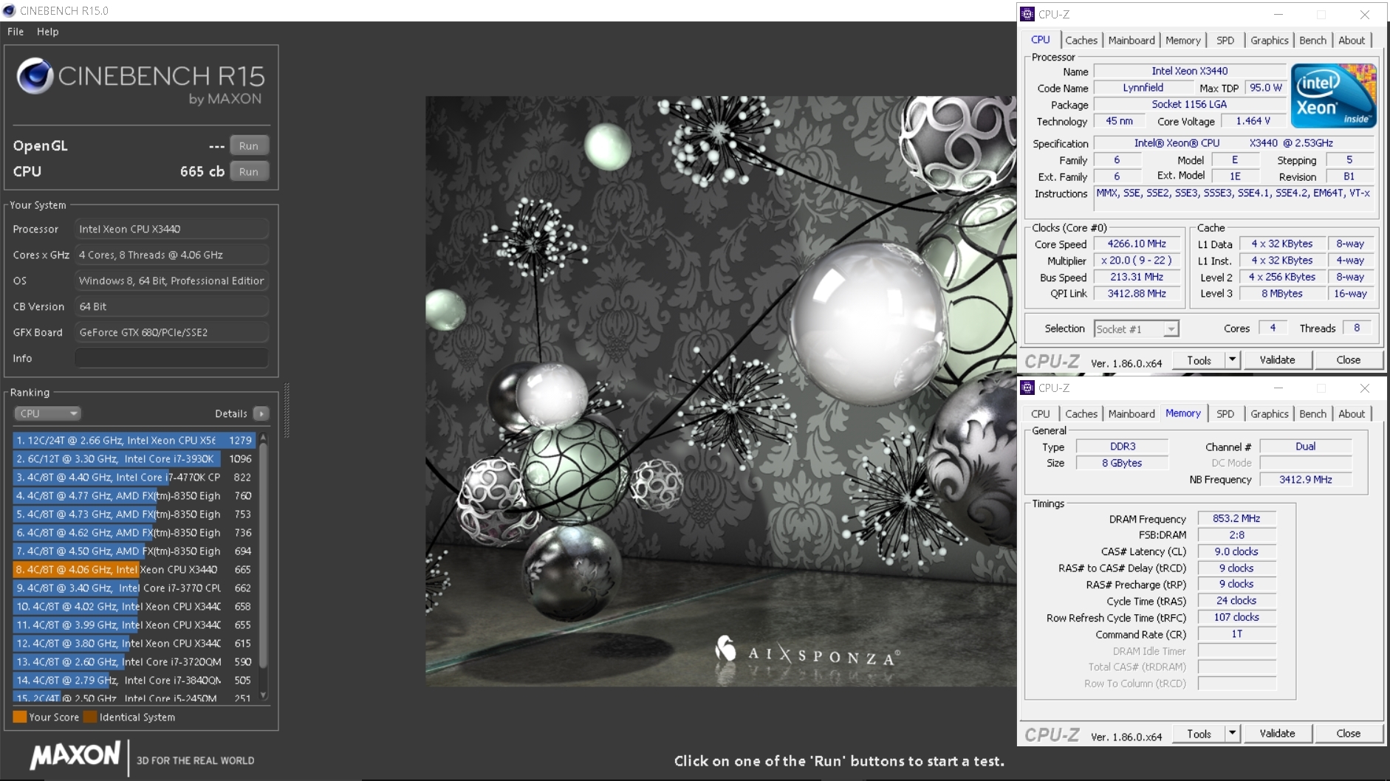Switch to Mainboard tab in lower CPU-Z window
The image size is (1390, 781).
click(1131, 414)
